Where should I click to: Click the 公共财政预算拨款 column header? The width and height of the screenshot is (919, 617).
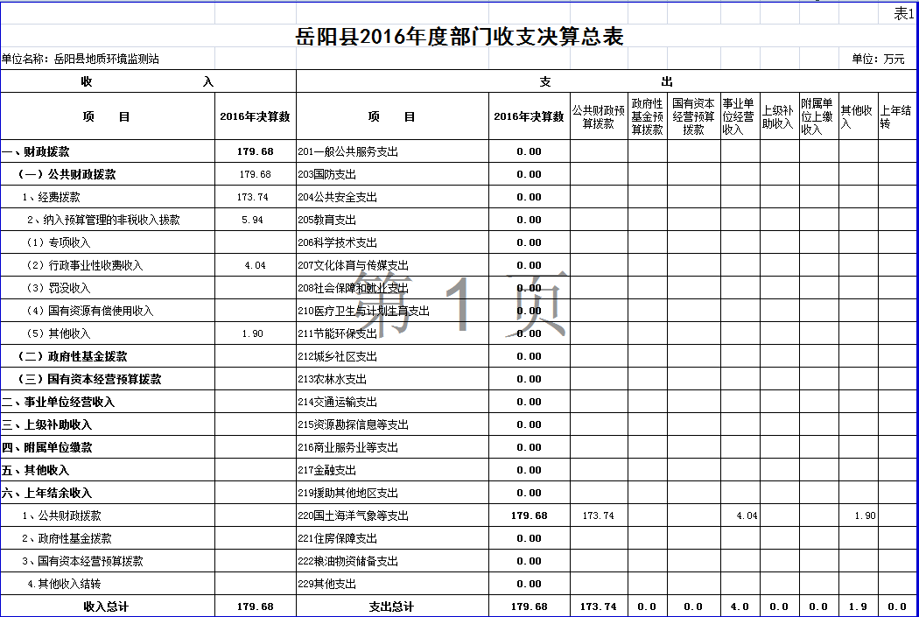coord(599,117)
